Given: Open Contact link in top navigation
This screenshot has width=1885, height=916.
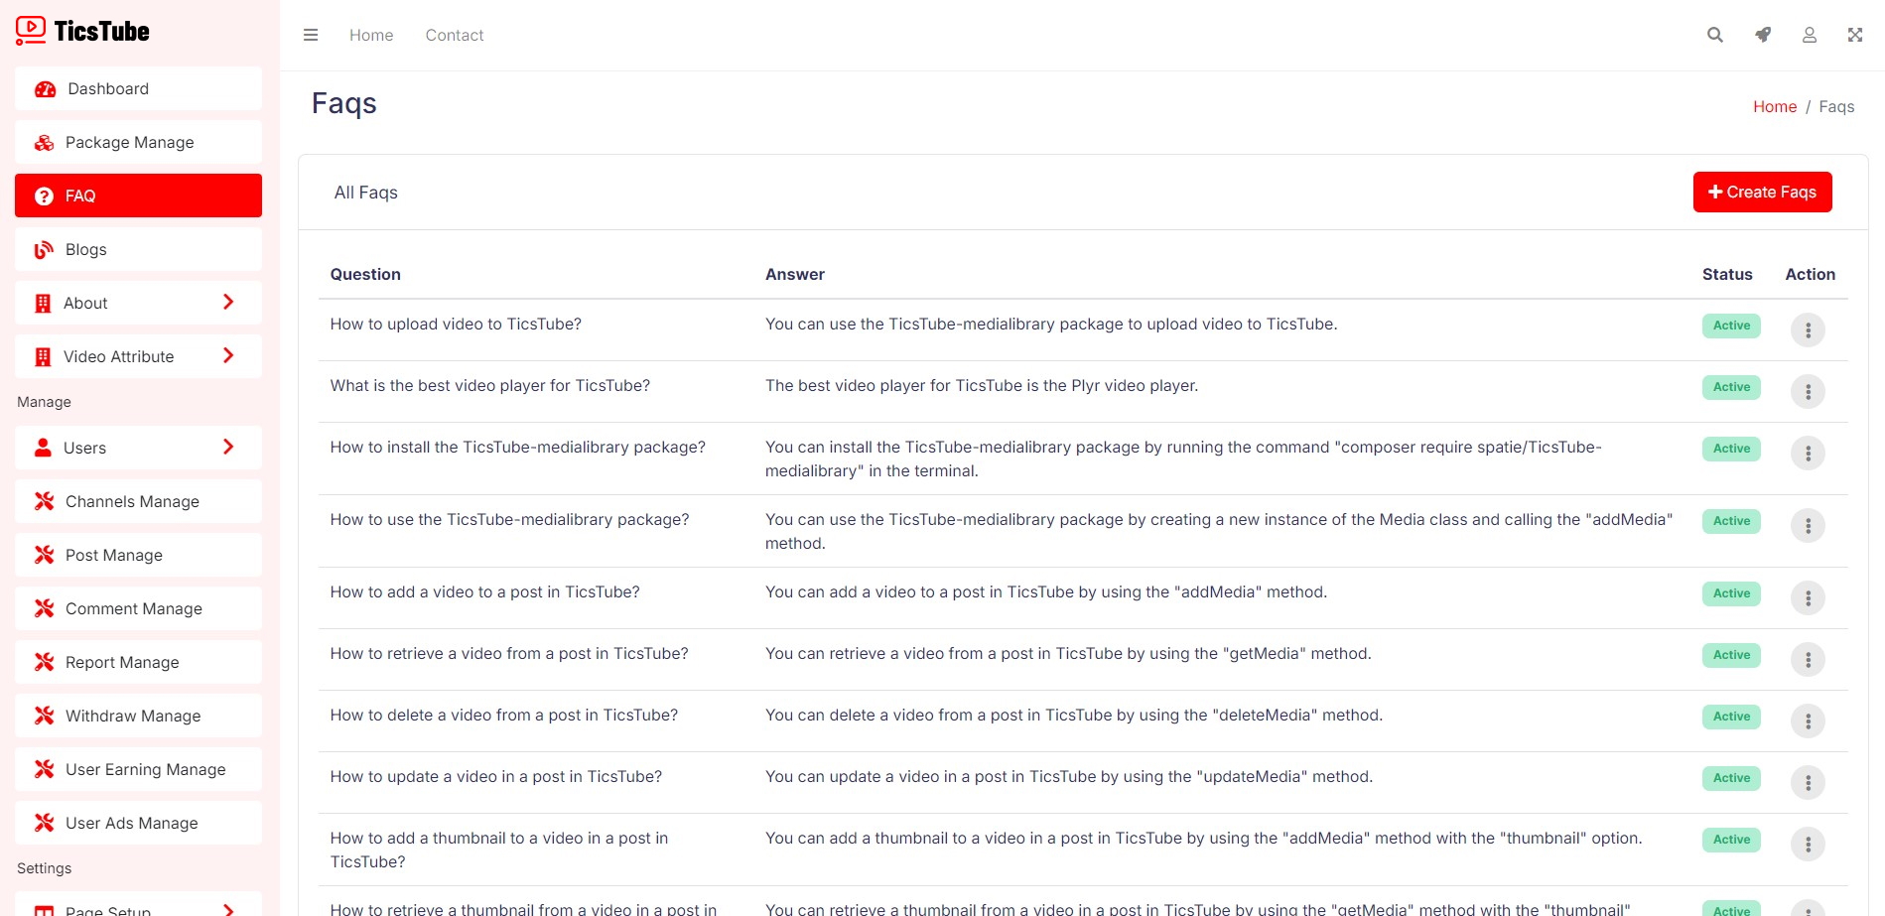Looking at the screenshot, I should click(x=454, y=35).
